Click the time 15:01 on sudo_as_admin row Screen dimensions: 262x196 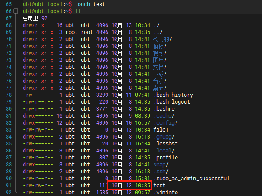click(142, 179)
